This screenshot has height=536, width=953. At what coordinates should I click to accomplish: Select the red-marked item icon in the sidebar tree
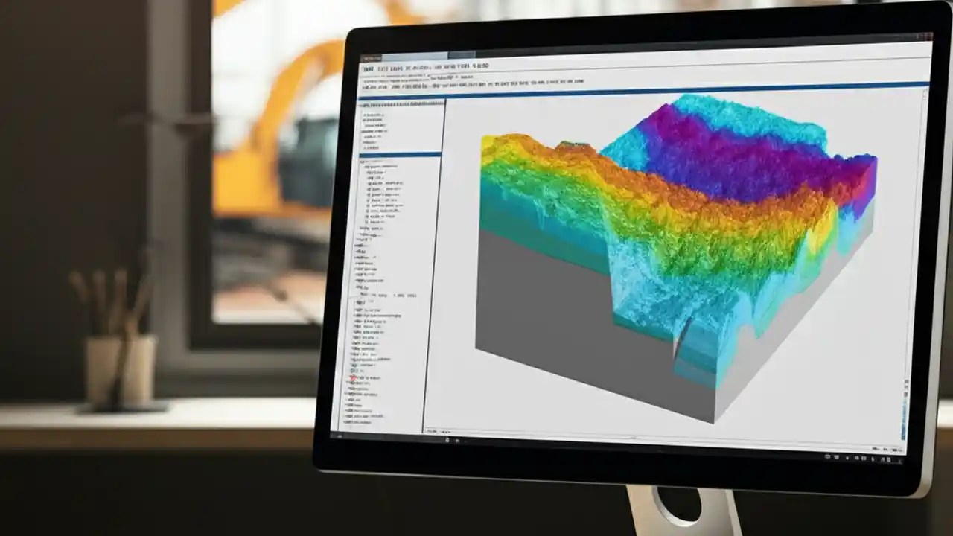pos(353,378)
